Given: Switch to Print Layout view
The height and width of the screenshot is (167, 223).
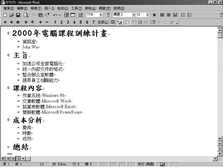Looking at the screenshot, I should [x=13, y=158].
